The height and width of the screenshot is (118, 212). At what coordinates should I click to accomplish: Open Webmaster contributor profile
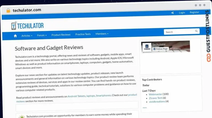tap(155, 94)
